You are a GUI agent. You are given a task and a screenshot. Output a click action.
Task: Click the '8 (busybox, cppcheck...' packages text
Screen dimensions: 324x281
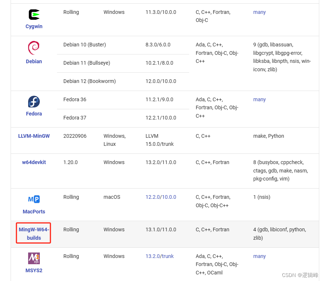(281, 171)
